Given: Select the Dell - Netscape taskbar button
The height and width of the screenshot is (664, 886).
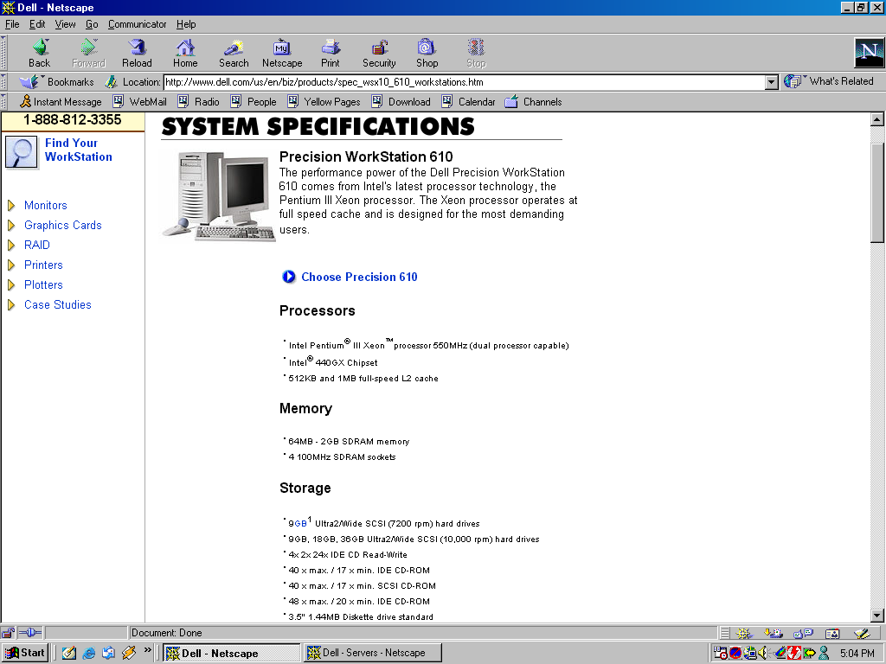Looking at the screenshot, I should (232, 654).
